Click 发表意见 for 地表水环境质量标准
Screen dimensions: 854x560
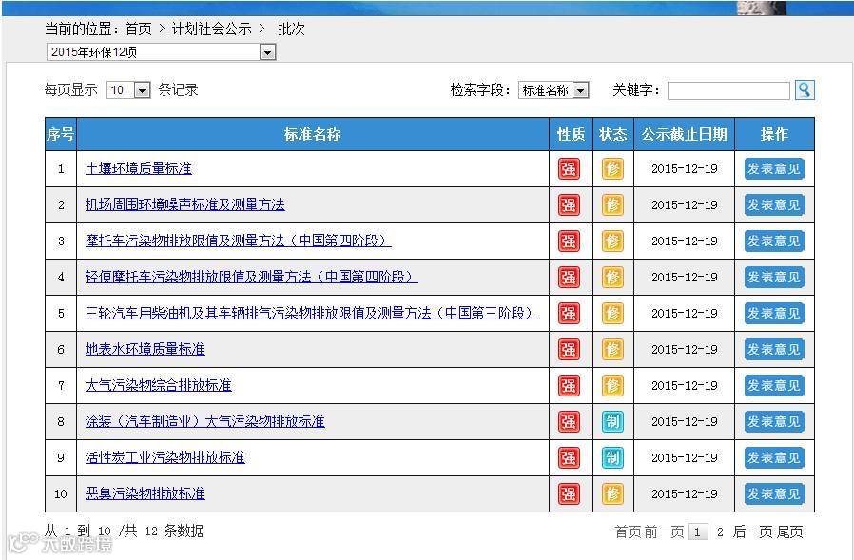coord(774,349)
